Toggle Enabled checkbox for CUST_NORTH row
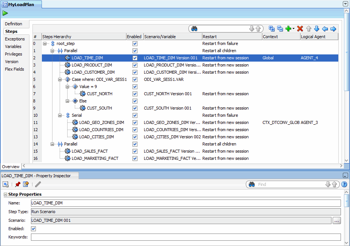This screenshot has height=246, width=350. (135, 94)
